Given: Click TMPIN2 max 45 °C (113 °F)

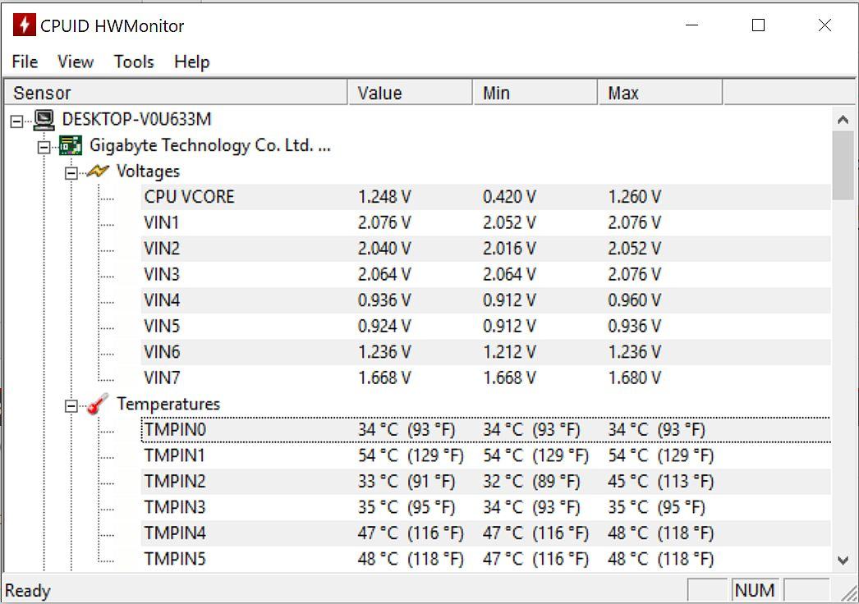Looking at the screenshot, I should (x=661, y=482).
